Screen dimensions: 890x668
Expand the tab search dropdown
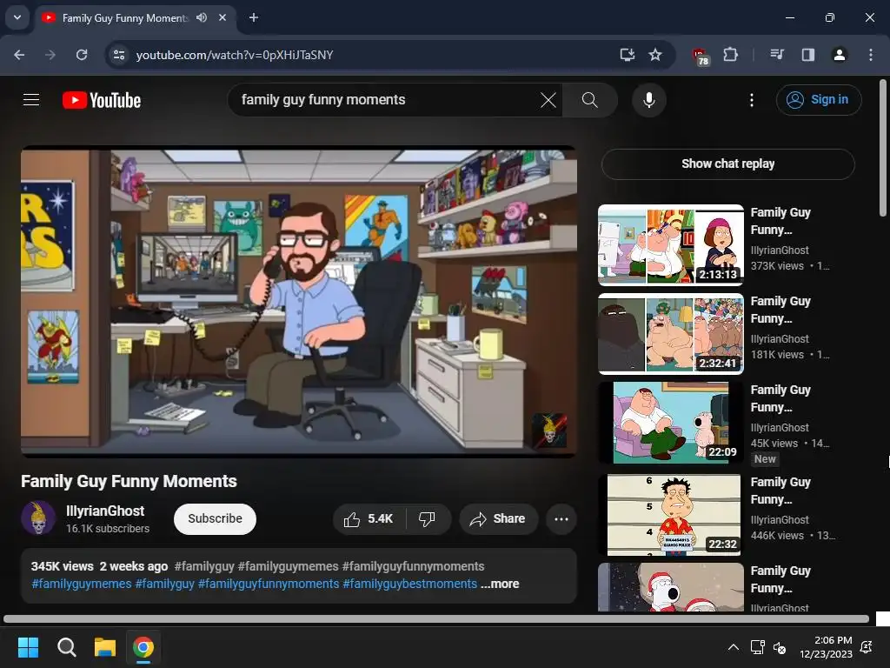(17, 17)
